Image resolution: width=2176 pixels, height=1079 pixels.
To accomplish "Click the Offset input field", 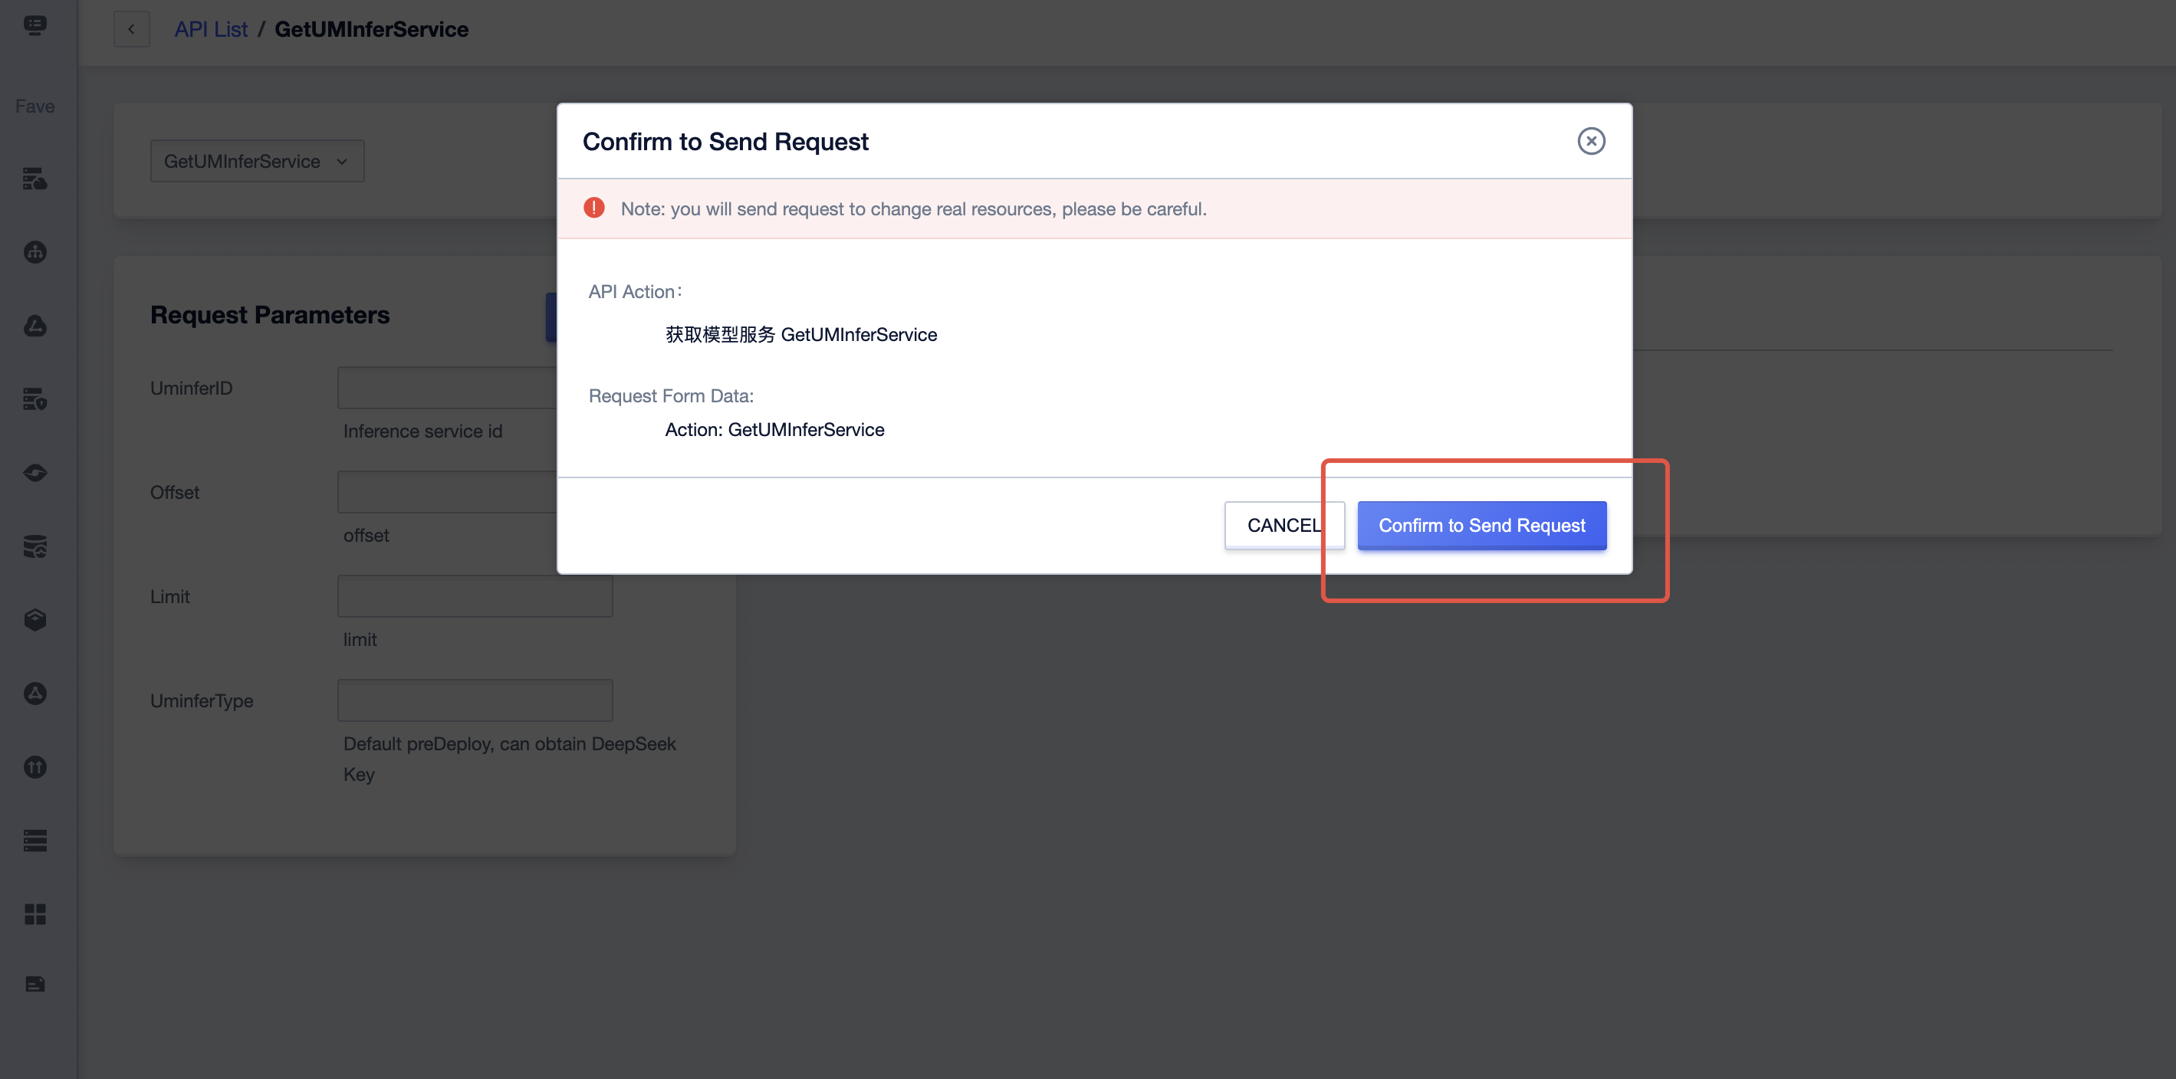I will (x=448, y=491).
